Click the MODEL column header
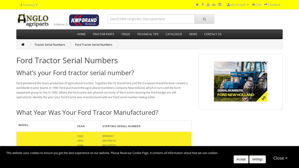Screen dimensions: 299x168 (24, 125)
